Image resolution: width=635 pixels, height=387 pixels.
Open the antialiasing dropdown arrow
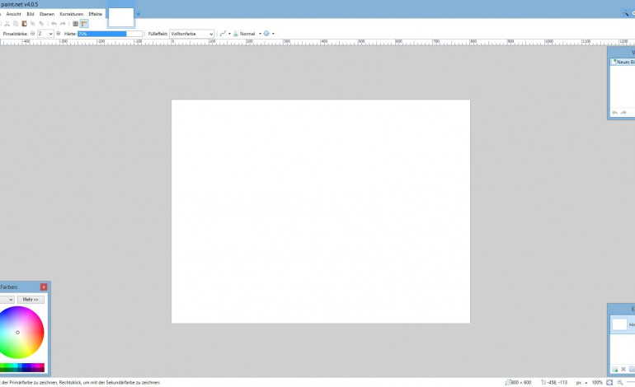click(x=229, y=34)
